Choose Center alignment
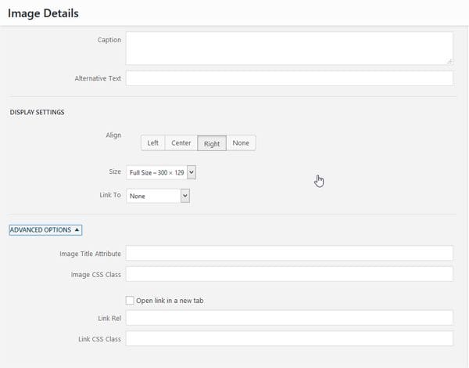Image resolution: width=469 pixels, height=368 pixels. tap(181, 143)
